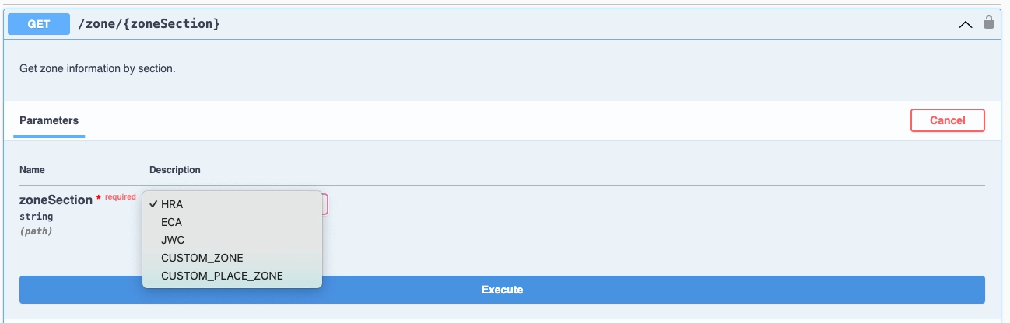Execute the zone request
Screen dimensions: 1010x323
pyautogui.click(x=502, y=290)
